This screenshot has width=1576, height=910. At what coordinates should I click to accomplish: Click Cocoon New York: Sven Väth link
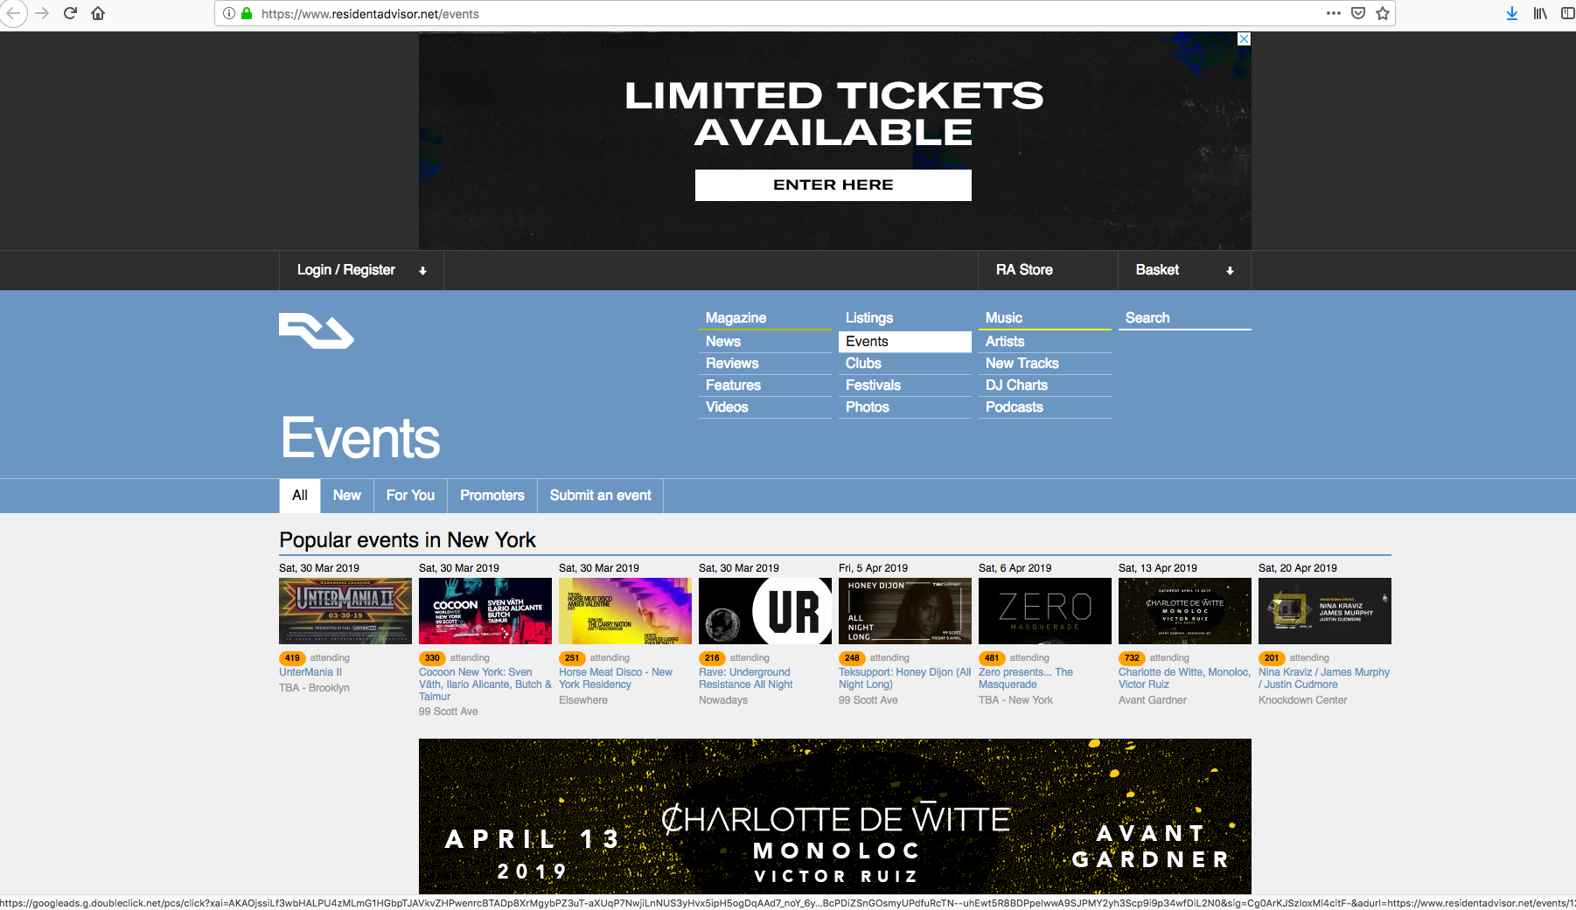click(x=485, y=684)
